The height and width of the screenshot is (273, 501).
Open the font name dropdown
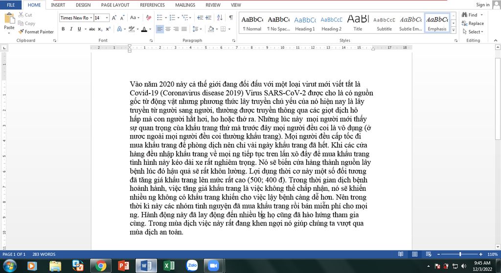pyautogui.click(x=91, y=18)
